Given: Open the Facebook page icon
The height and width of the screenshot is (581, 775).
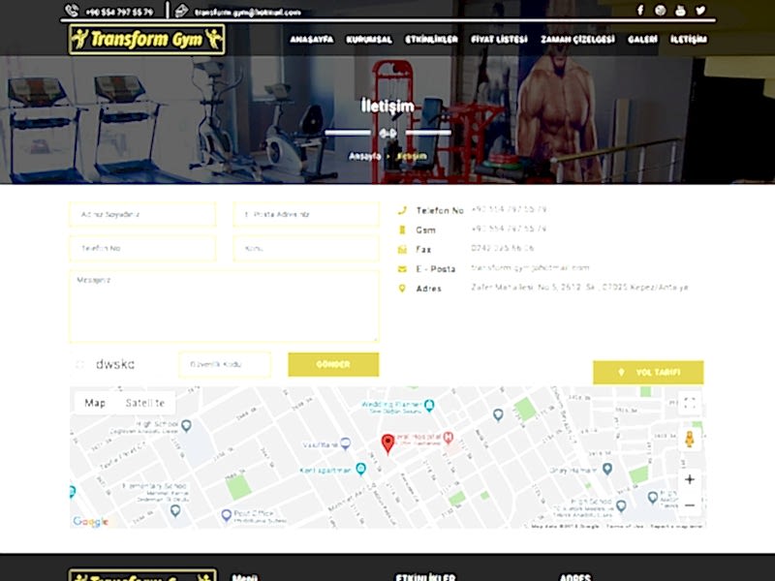Looking at the screenshot, I should (639, 11).
